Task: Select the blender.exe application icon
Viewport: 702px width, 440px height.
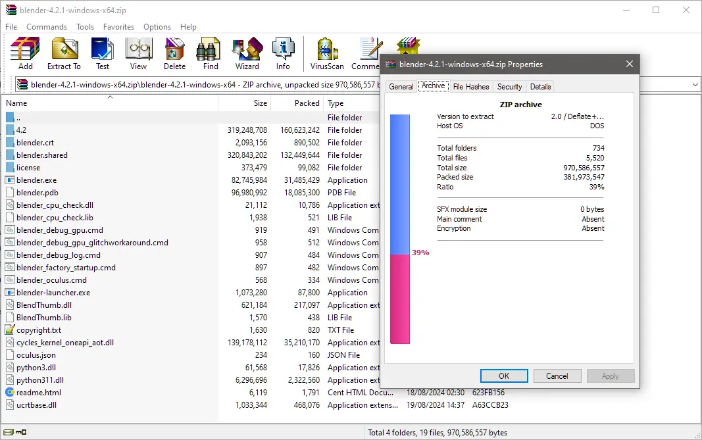Action: tap(10, 180)
